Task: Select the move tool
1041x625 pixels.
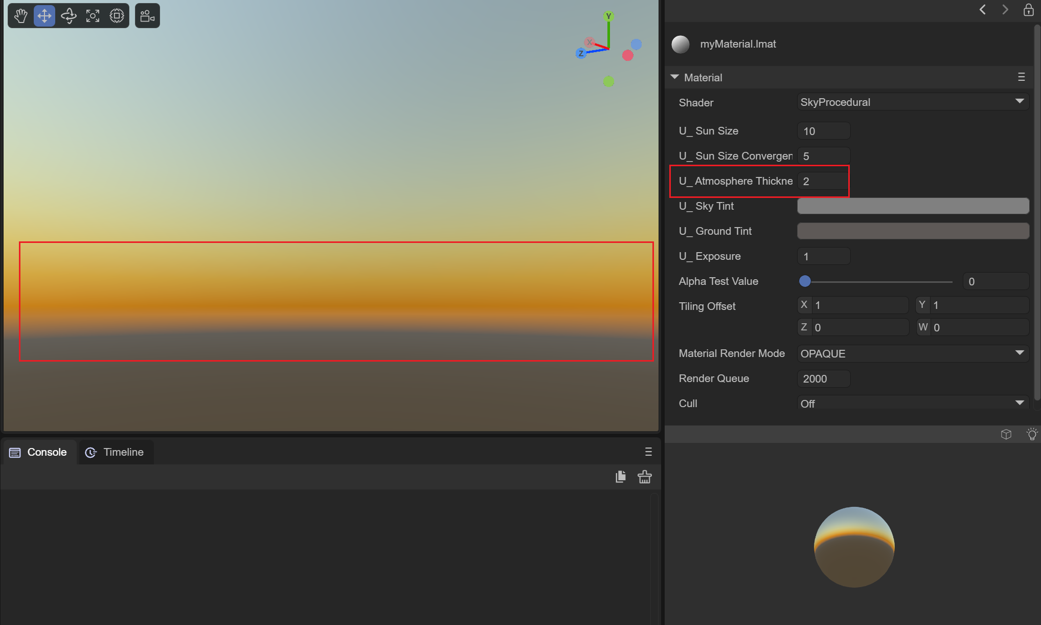Action: click(x=44, y=16)
